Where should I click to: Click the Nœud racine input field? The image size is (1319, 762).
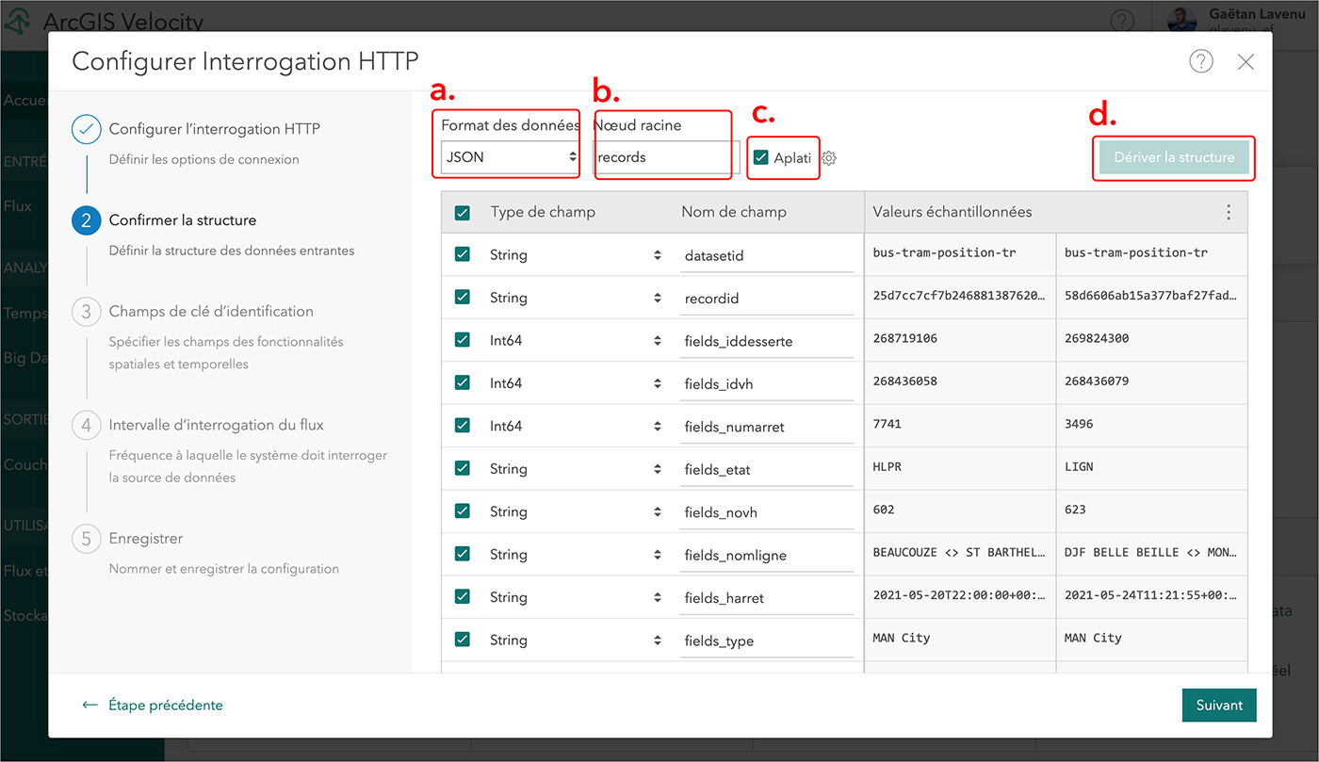point(662,158)
